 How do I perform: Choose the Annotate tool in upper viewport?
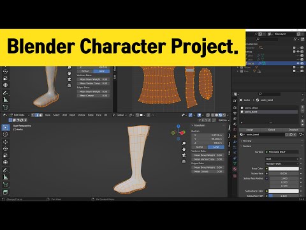6,93
